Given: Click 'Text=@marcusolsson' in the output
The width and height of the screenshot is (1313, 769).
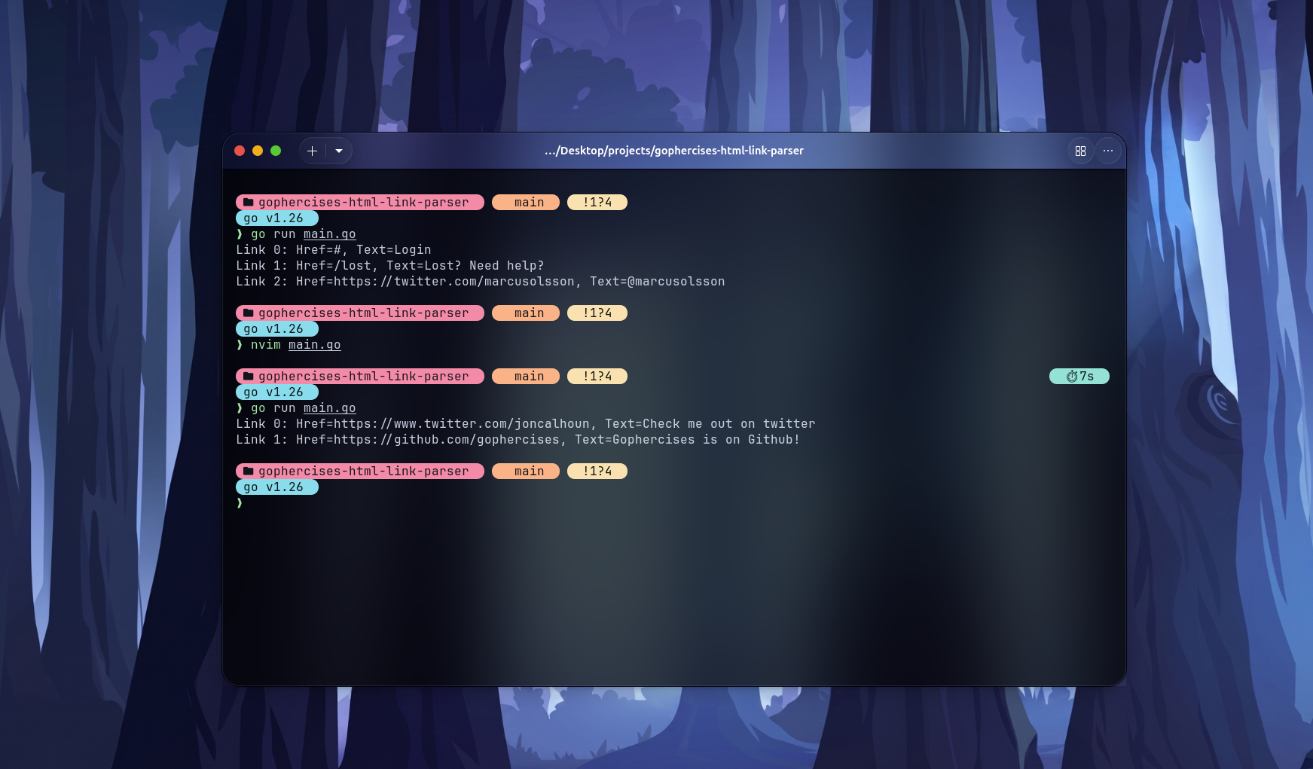Looking at the screenshot, I should [658, 281].
